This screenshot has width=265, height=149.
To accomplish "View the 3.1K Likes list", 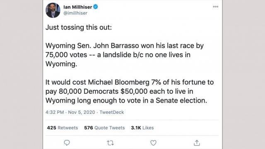I will pos(142,128).
